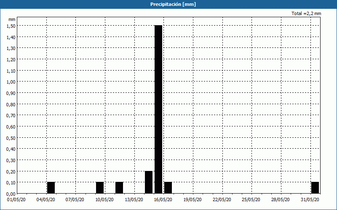The height and width of the screenshot is (210, 337).
Task: Select the bar just before 10/05/20
Action: [x=100, y=188]
